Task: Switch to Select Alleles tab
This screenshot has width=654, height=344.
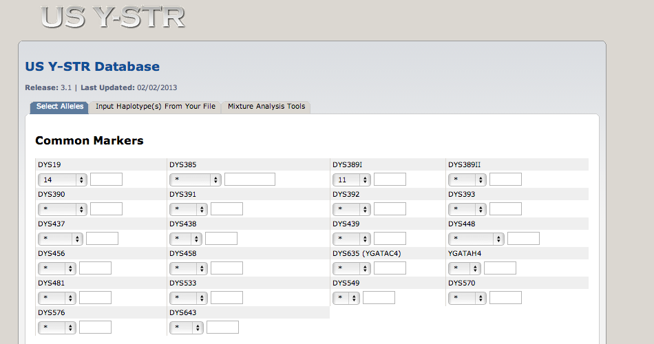Action: 60,107
